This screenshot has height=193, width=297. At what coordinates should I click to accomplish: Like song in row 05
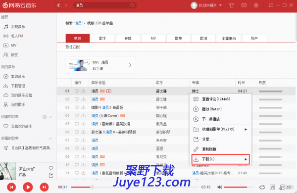click(77, 124)
